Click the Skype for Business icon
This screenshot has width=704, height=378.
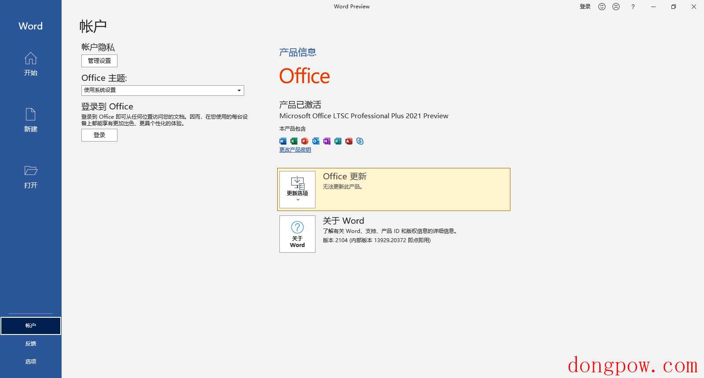click(360, 141)
